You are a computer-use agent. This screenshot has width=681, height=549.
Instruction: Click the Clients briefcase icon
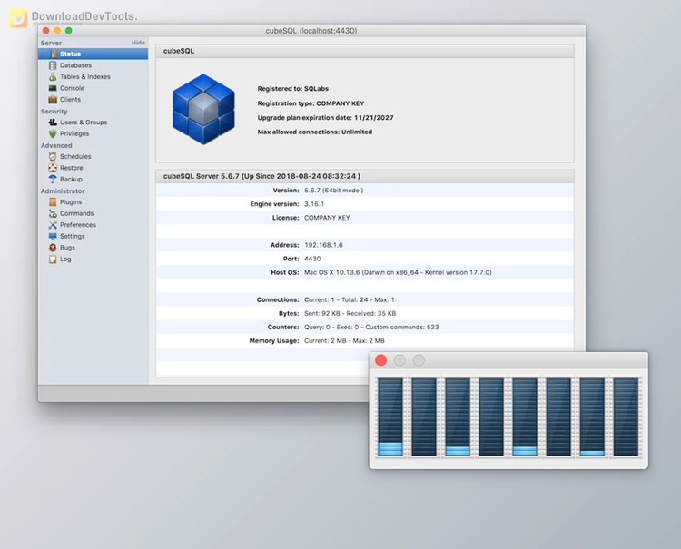53,100
